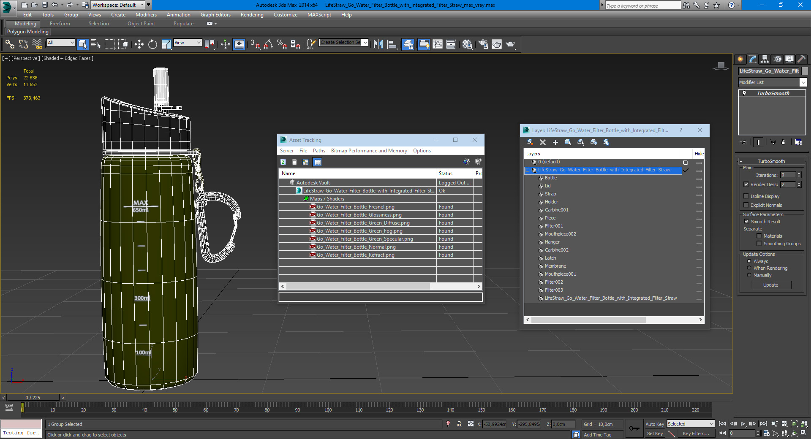Open Curve Editor from toolbar

point(438,44)
